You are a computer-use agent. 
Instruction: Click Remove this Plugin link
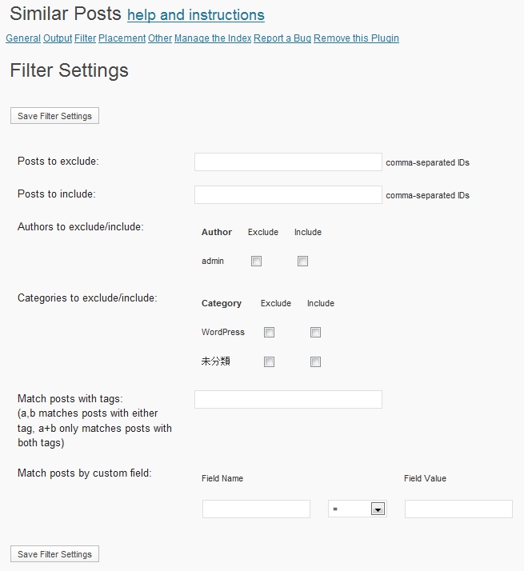tap(356, 38)
